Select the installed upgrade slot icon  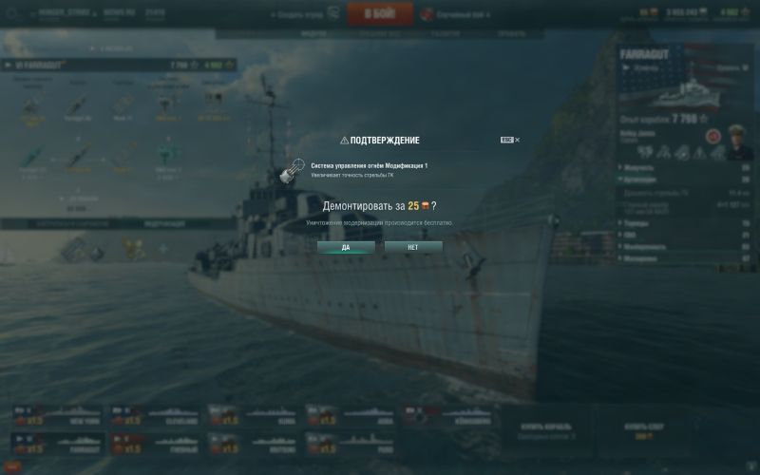point(75,249)
